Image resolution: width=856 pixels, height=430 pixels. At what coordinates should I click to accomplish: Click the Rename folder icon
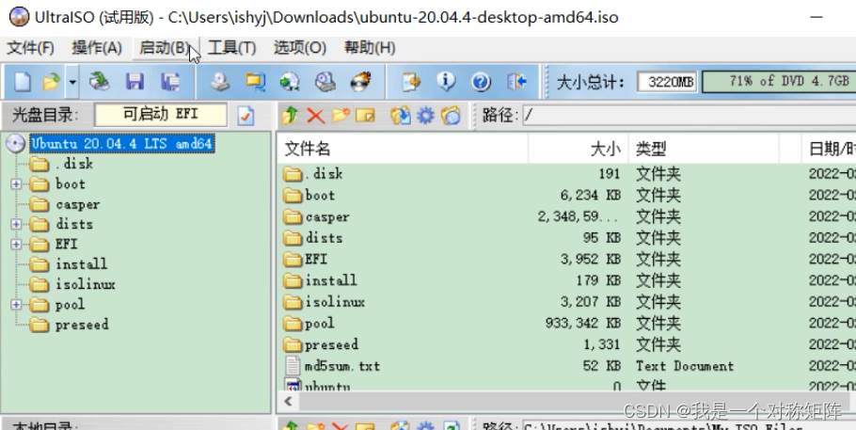click(365, 116)
